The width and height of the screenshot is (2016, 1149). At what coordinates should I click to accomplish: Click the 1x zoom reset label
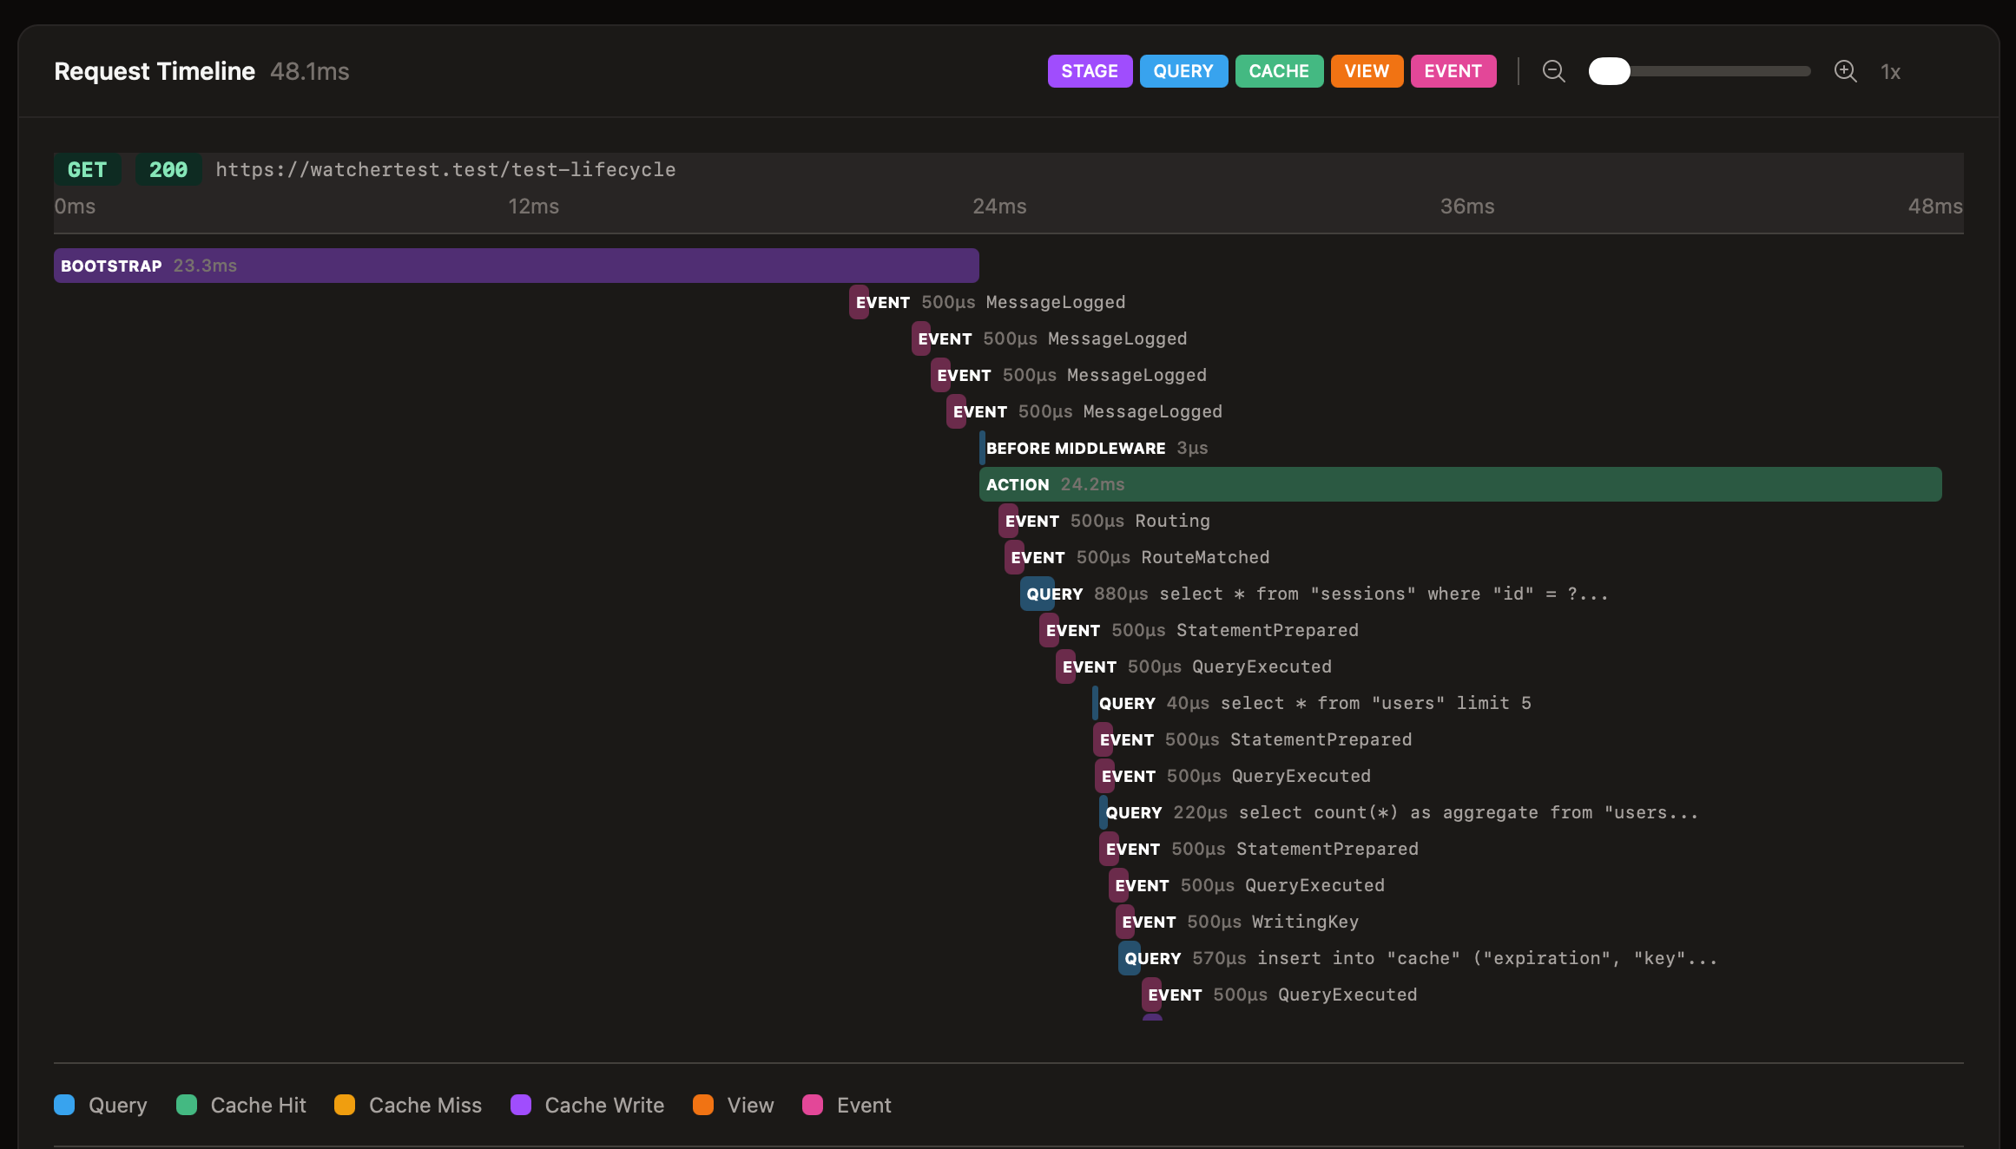click(x=1891, y=71)
